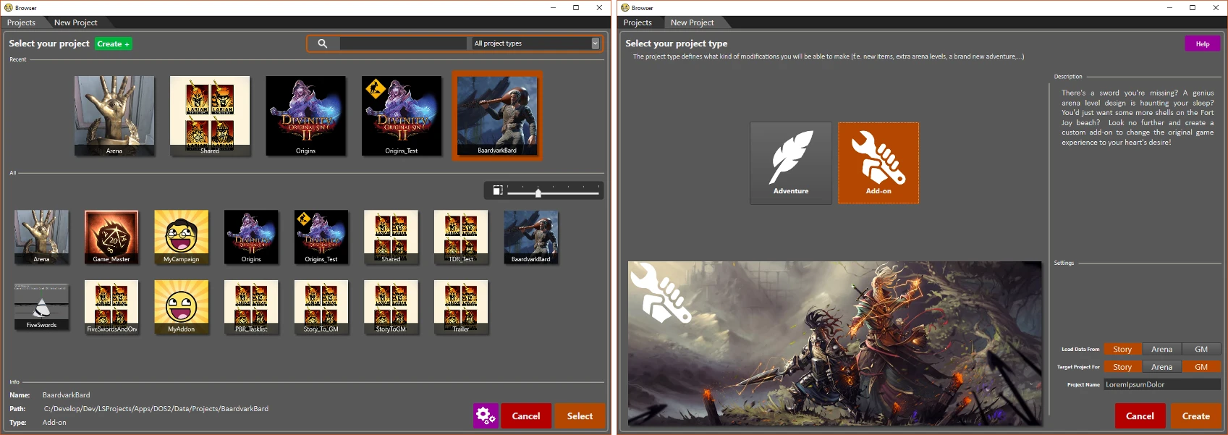This screenshot has height=435, width=1228.
Task: Select Origins_Test in All list
Action: [321, 237]
